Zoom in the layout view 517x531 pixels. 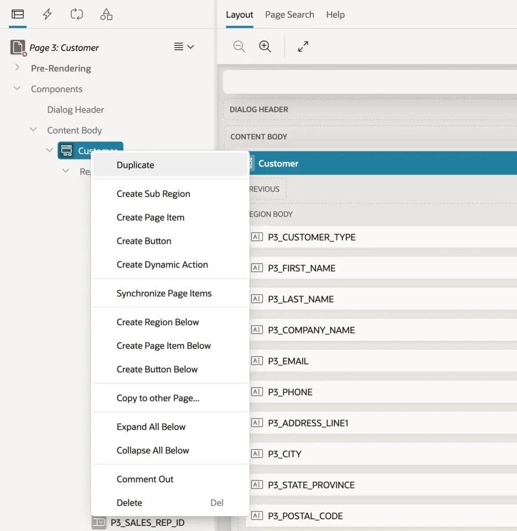(x=265, y=46)
